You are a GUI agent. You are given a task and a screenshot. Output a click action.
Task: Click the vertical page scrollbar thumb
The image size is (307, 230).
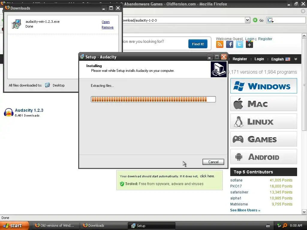tap(304, 85)
